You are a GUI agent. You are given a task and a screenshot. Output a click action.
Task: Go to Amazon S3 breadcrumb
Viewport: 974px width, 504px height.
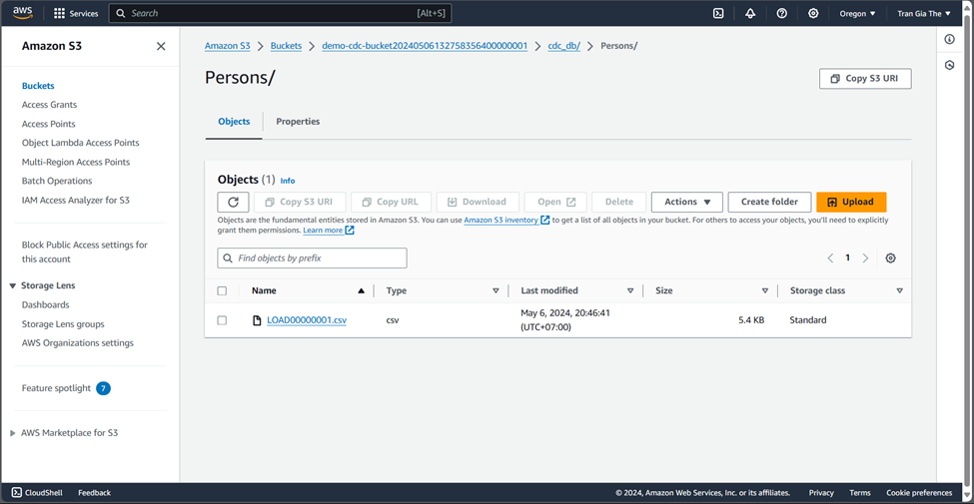coord(228,46)
